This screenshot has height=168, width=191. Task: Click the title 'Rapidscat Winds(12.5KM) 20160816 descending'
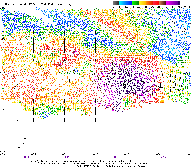[x=38, y=4]
